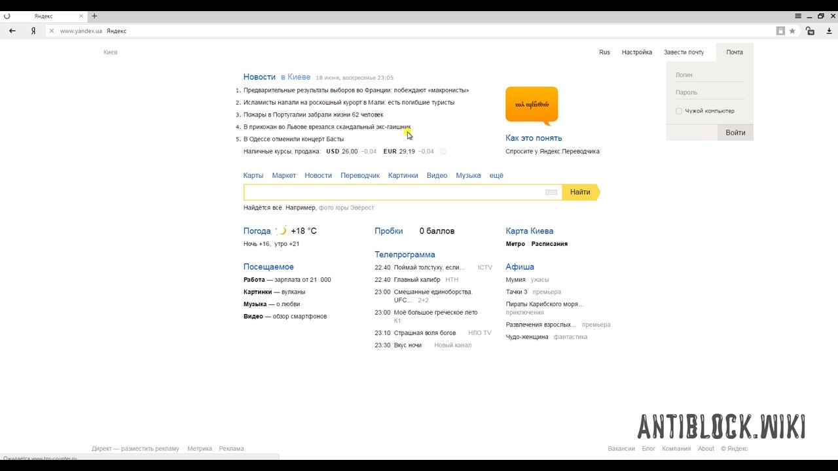Open the downloads arrow icon
The image size is (838, 471).
[829, 31]
